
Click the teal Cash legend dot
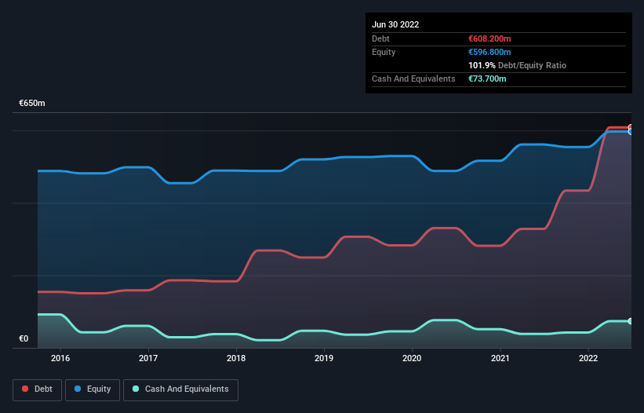point(136,389)
